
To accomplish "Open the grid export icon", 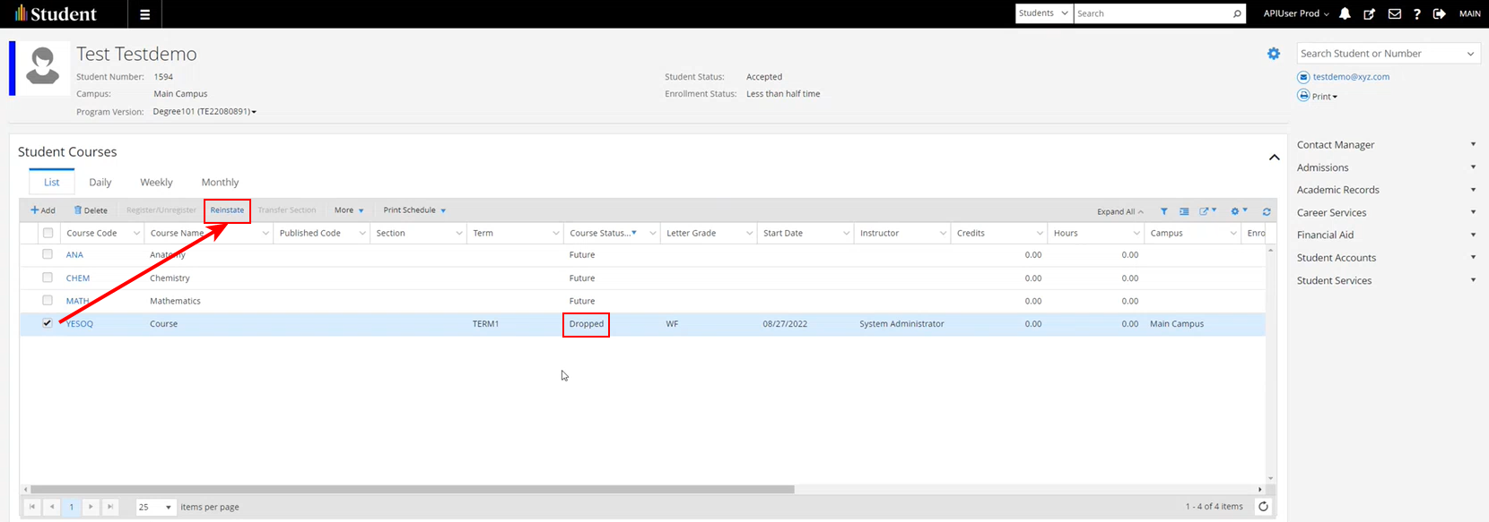I will pyautogui.click(x=1207, y=210).
